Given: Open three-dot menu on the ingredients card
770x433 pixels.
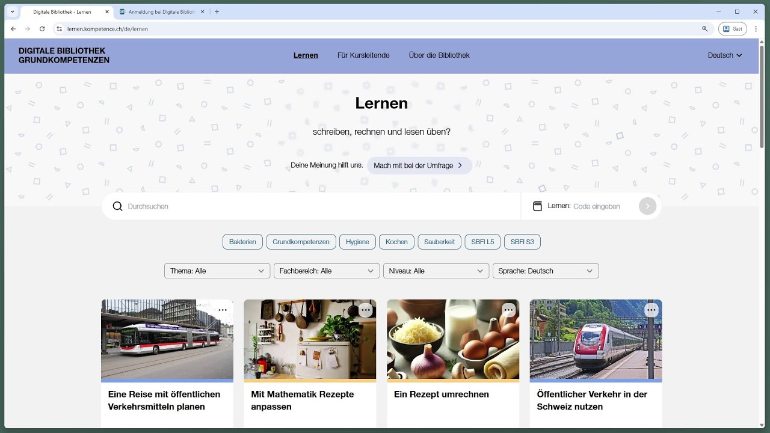Looking at the screenshot, I should pos(509,310).
